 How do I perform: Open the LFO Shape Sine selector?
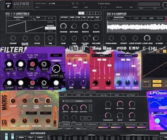coord(159,99)
